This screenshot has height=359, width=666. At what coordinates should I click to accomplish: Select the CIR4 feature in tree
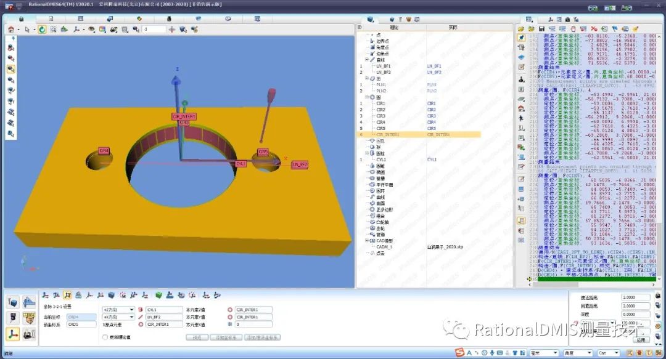pos(380,122)
